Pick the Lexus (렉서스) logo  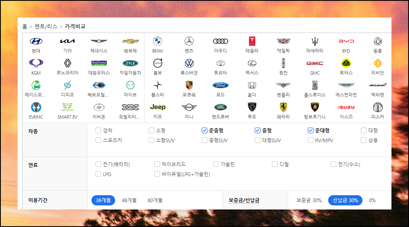pyautogui.click(x=252, y=63)
